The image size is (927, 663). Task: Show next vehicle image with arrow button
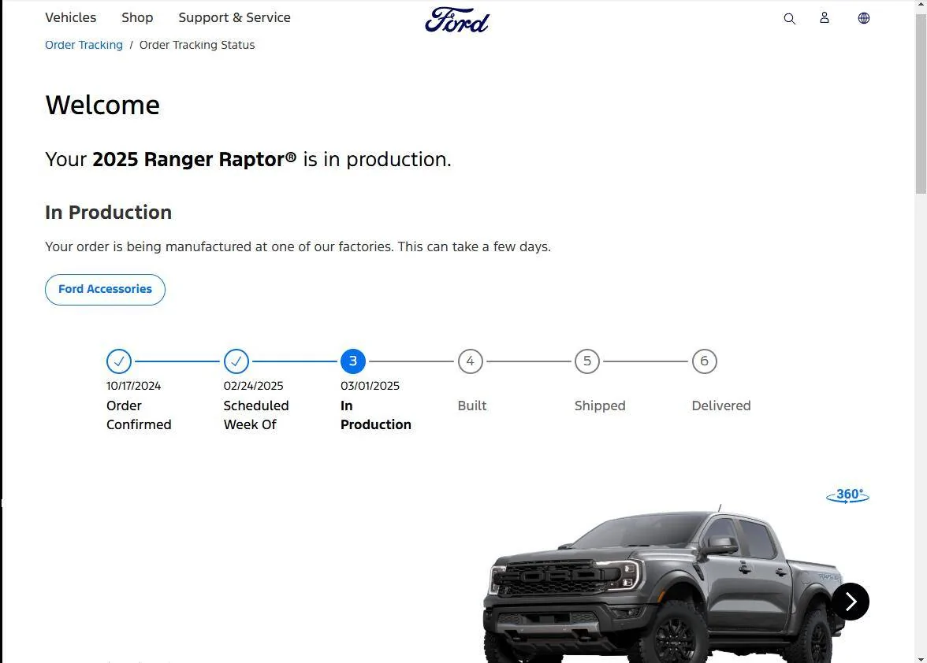850,602
